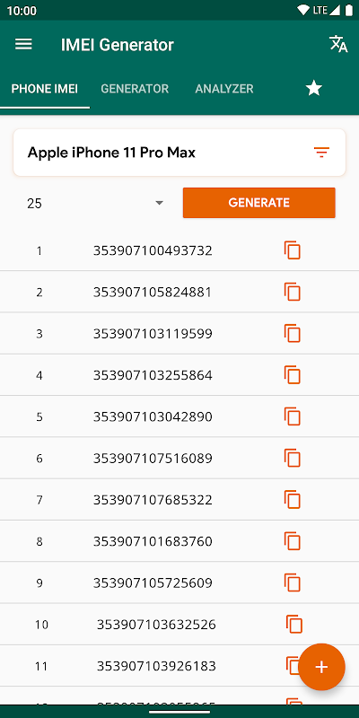This screenshot has width=359, height=718.
Task: Select the PHONE IMEI tab
Action: pyautogui.click(x=44, y=88)
